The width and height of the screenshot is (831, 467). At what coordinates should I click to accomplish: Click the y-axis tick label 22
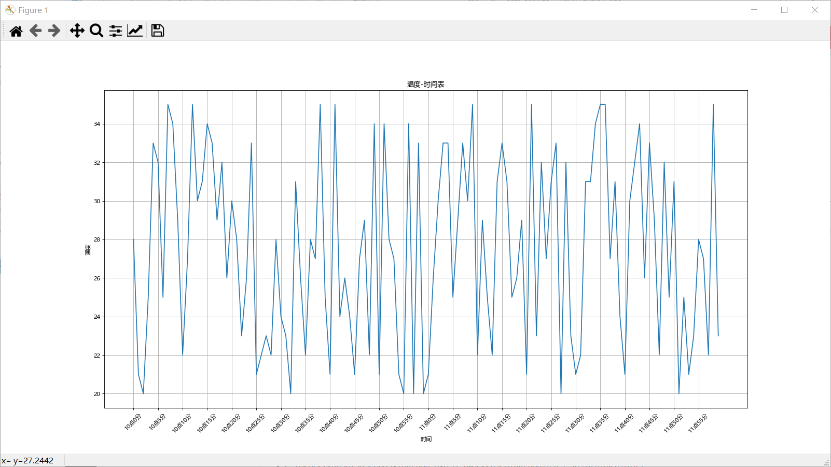point(97,356)
